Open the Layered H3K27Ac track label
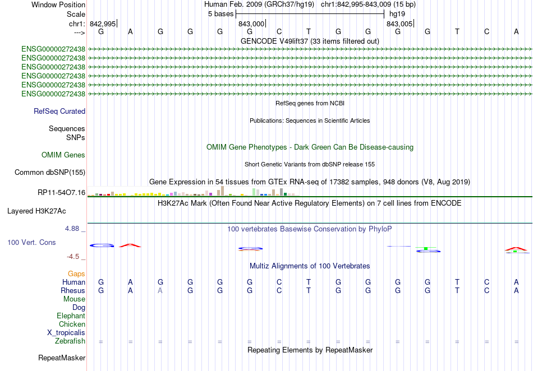533x371 pixels. coord(36,211)
